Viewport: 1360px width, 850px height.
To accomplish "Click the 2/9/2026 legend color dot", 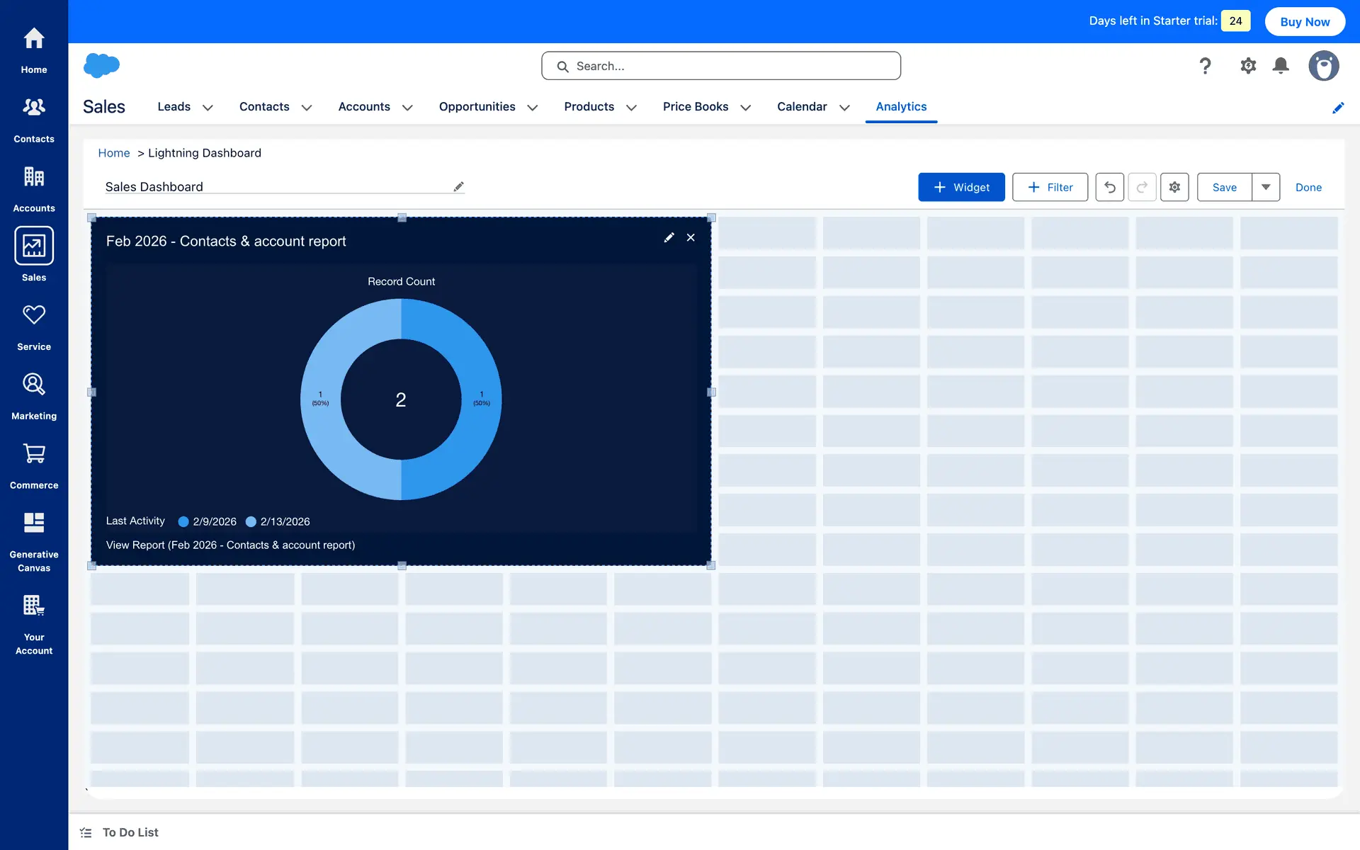I will 183,521.
